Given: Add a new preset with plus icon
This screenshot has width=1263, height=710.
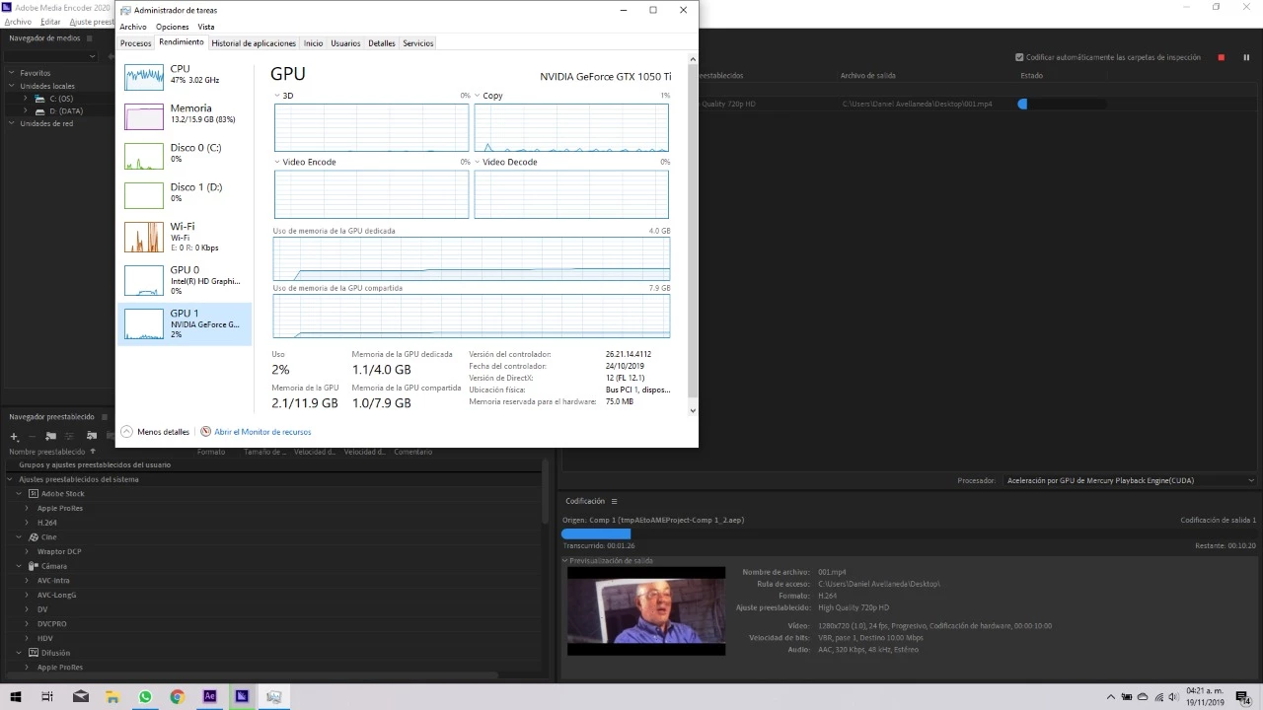Looking at the screenshot, I should pos(14,436).
